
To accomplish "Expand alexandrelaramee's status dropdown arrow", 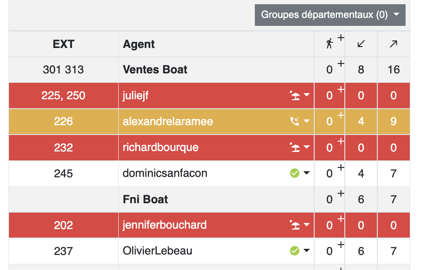I will 307,121.
